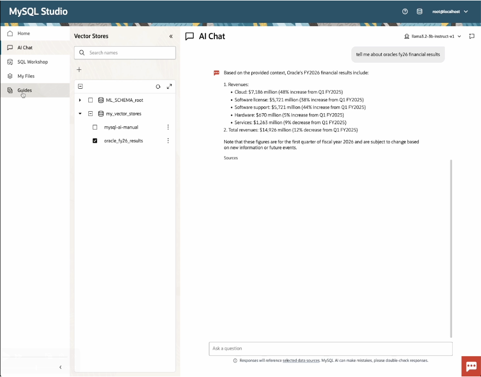Viewport: 481px width, 377px height.
Task: Click the Total revenues line text
Action: point(291,130)
